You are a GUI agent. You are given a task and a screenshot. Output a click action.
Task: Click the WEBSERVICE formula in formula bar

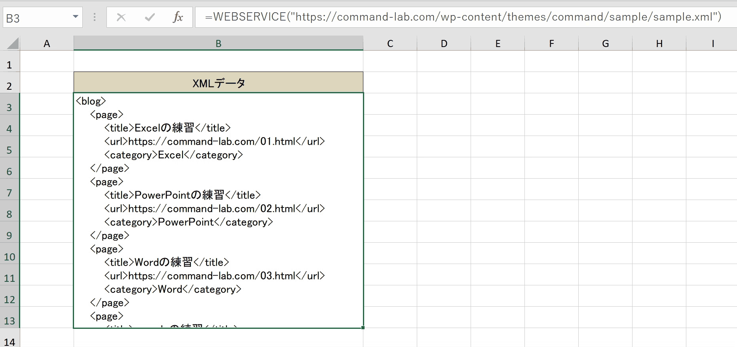(x=463, y=17)
